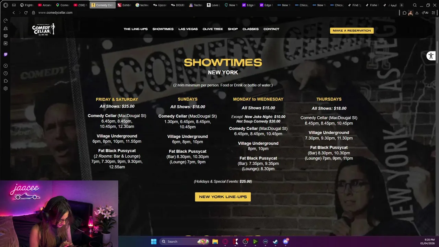The height and width of the screenshot is (247, 439).
Task: Go forward one page
Action: click(20, 13)
